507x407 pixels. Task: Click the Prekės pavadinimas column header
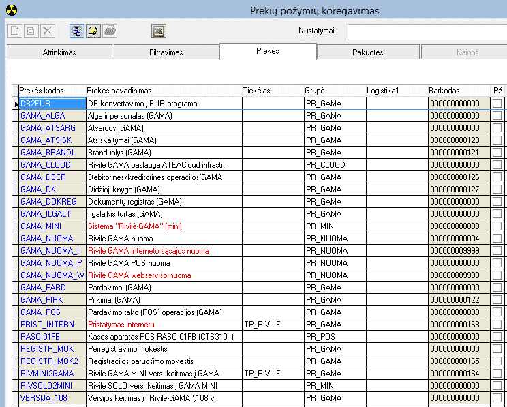119,91
